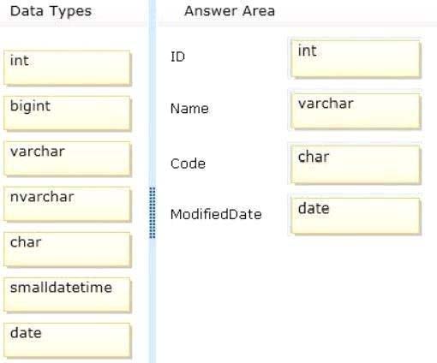The width and height of the screenshot is (437, 363).
Task: Click the varchar tile in Data Types list
Action: tap(68, 158)
